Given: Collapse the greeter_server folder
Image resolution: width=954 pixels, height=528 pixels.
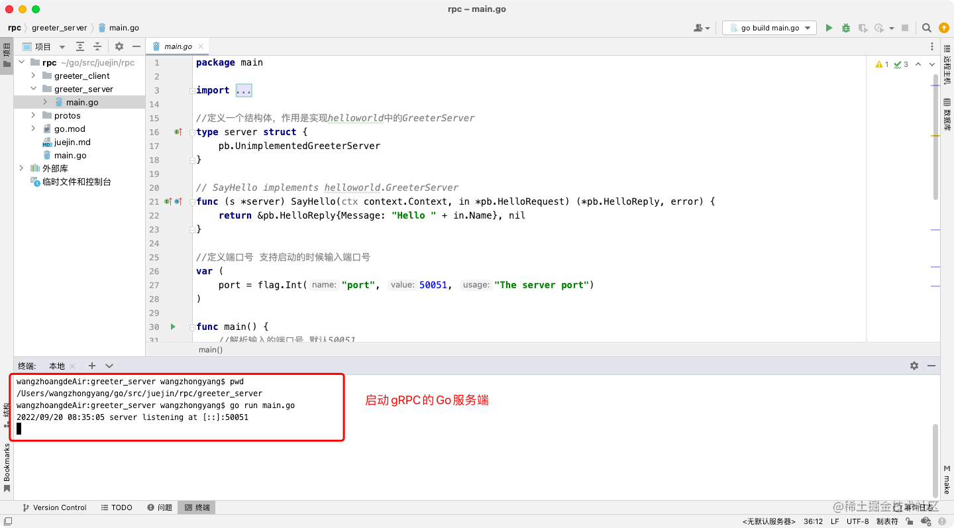Looking at the screenshot, I should click(33, 89).
